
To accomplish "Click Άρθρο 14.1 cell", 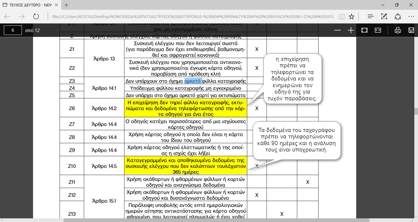I will [x=104, y=88].
